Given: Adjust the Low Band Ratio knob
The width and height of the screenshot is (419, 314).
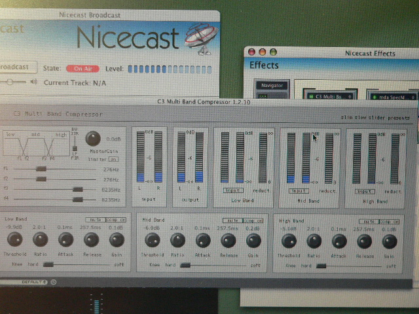Looking at the screenshot, I should click(41, 239).
